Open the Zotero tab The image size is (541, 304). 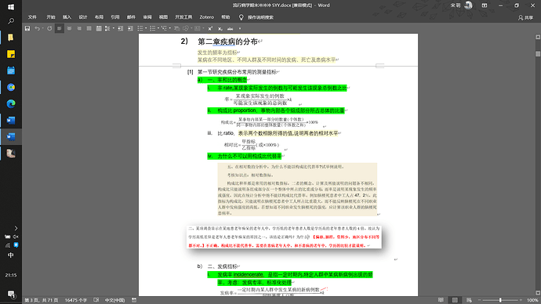pyautogui.click(x=207, y=17)
